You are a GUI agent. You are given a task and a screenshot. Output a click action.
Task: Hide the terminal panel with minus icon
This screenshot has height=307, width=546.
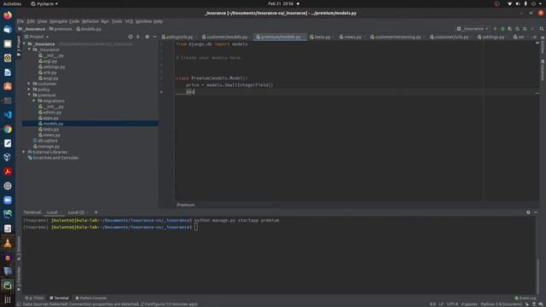pos(536,212)
